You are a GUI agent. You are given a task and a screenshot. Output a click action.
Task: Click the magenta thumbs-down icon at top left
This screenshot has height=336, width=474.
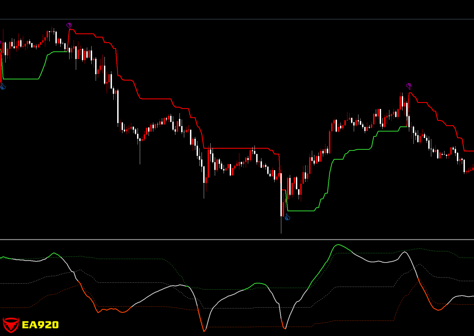(x=69, y=26)
